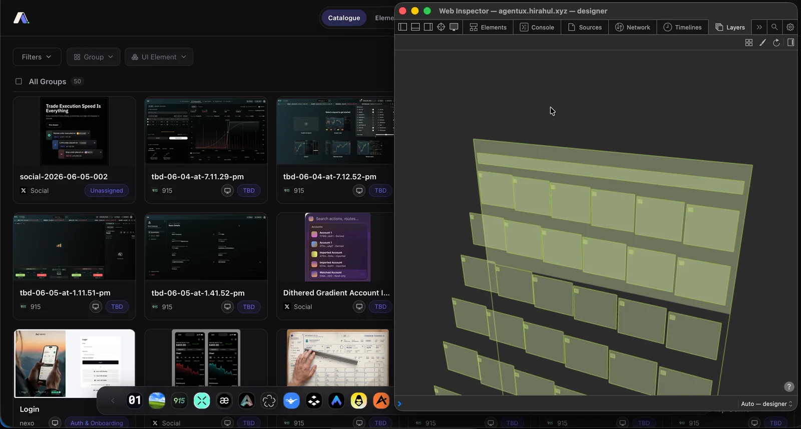Click the desktop icon on the Login card
This screenshot has height=429, width=801.
(x=55, y=423)
